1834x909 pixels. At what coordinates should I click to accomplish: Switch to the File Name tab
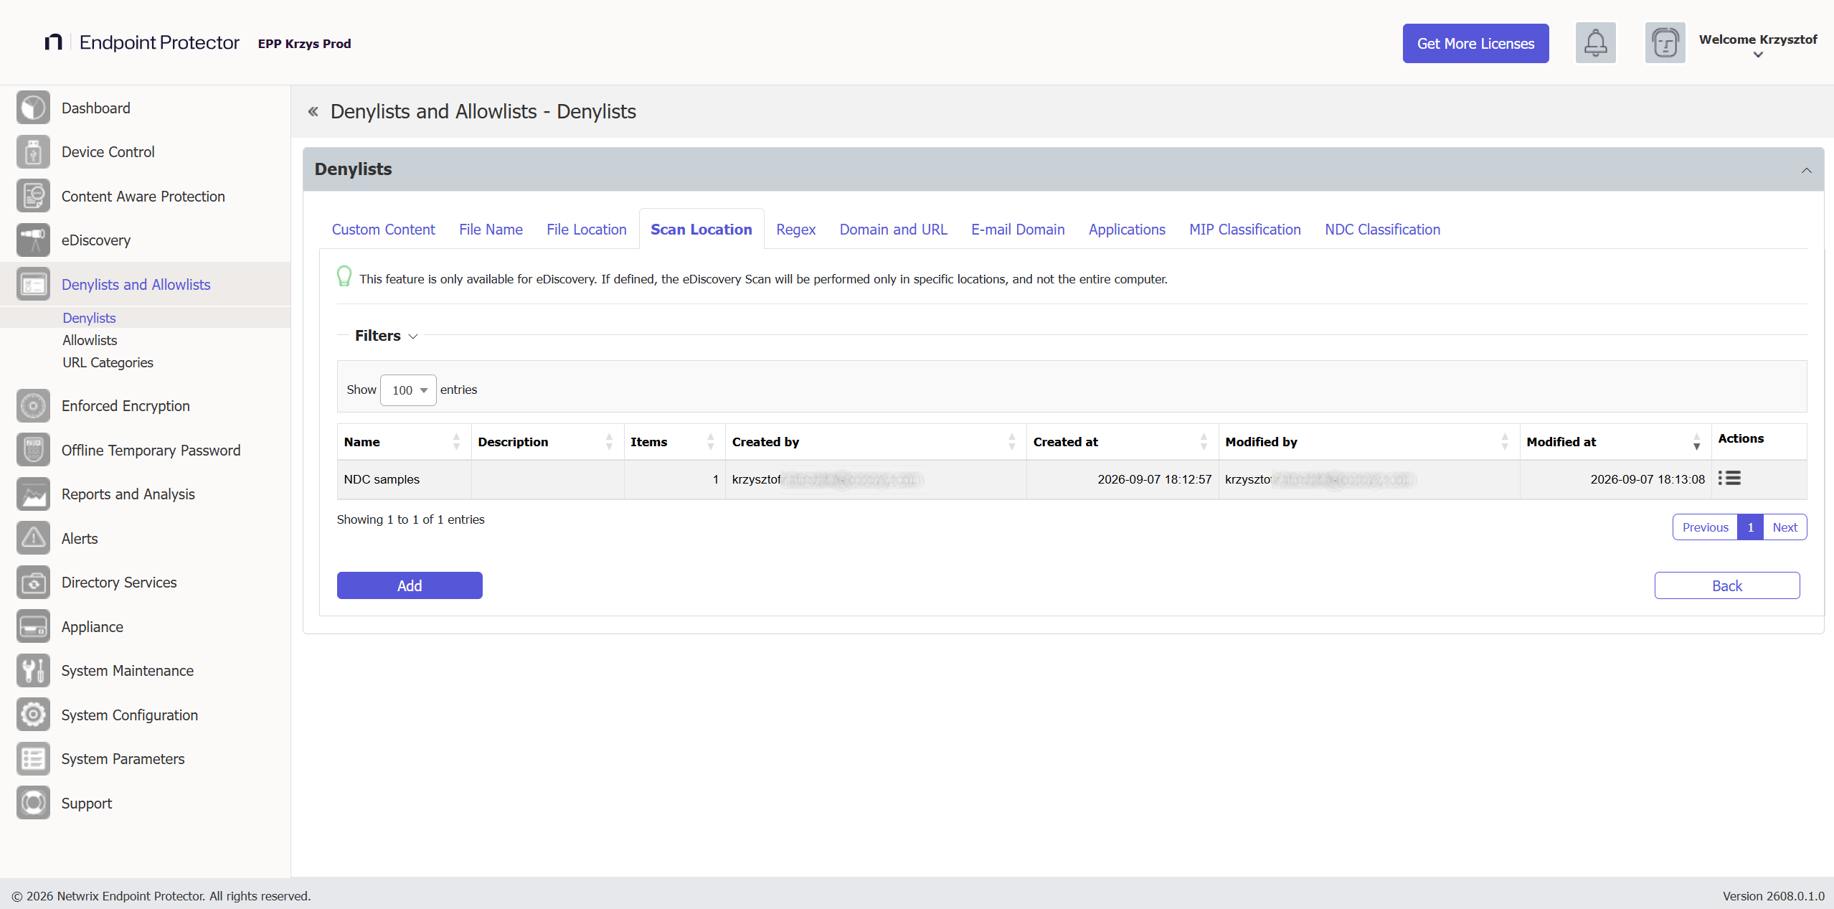(x=491, y=230)
